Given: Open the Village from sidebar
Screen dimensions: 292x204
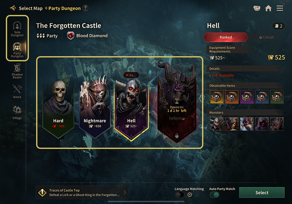Looking at the screenshot, I should click(17, 112).
